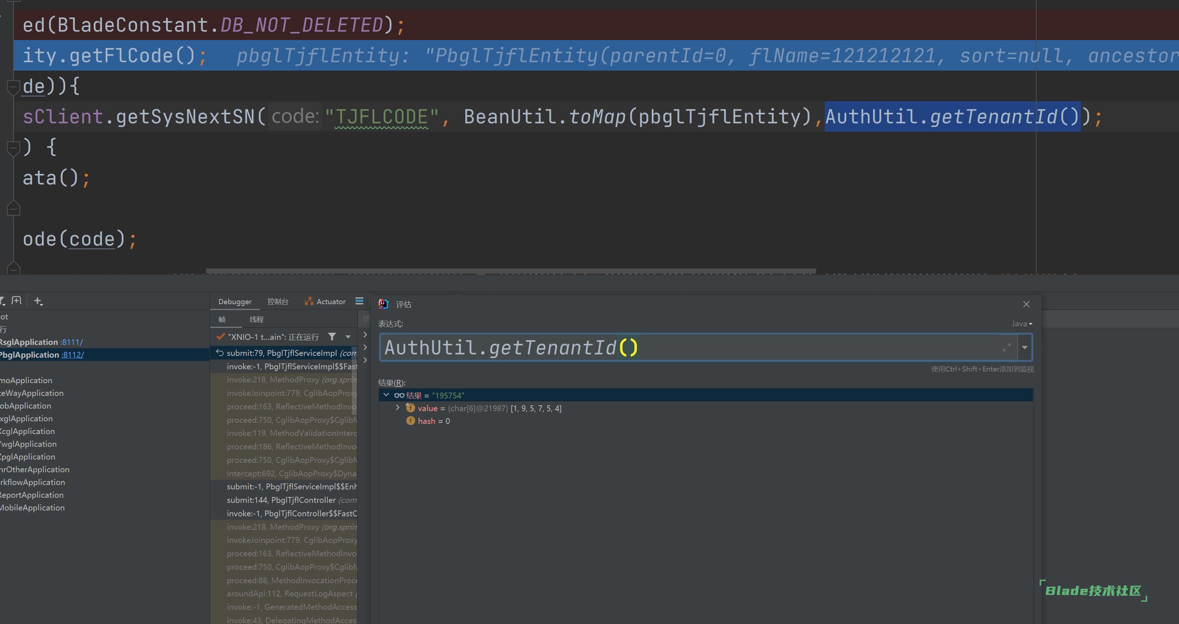The image size is (1179, 624).
Task: Click the thread filter funnel icon
Action: 332,337
